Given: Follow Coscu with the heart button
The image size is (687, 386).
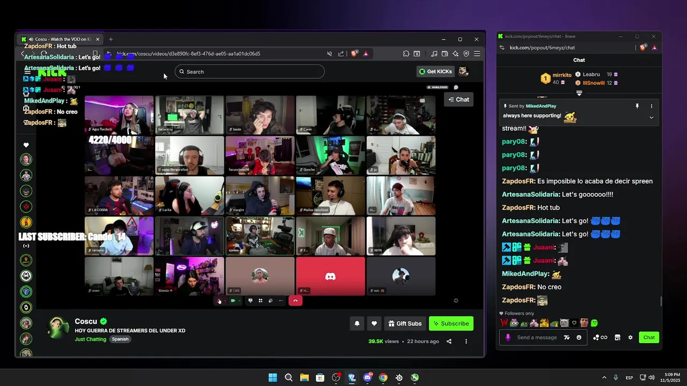Looking at the screenshot, I should tap(374, 324).
